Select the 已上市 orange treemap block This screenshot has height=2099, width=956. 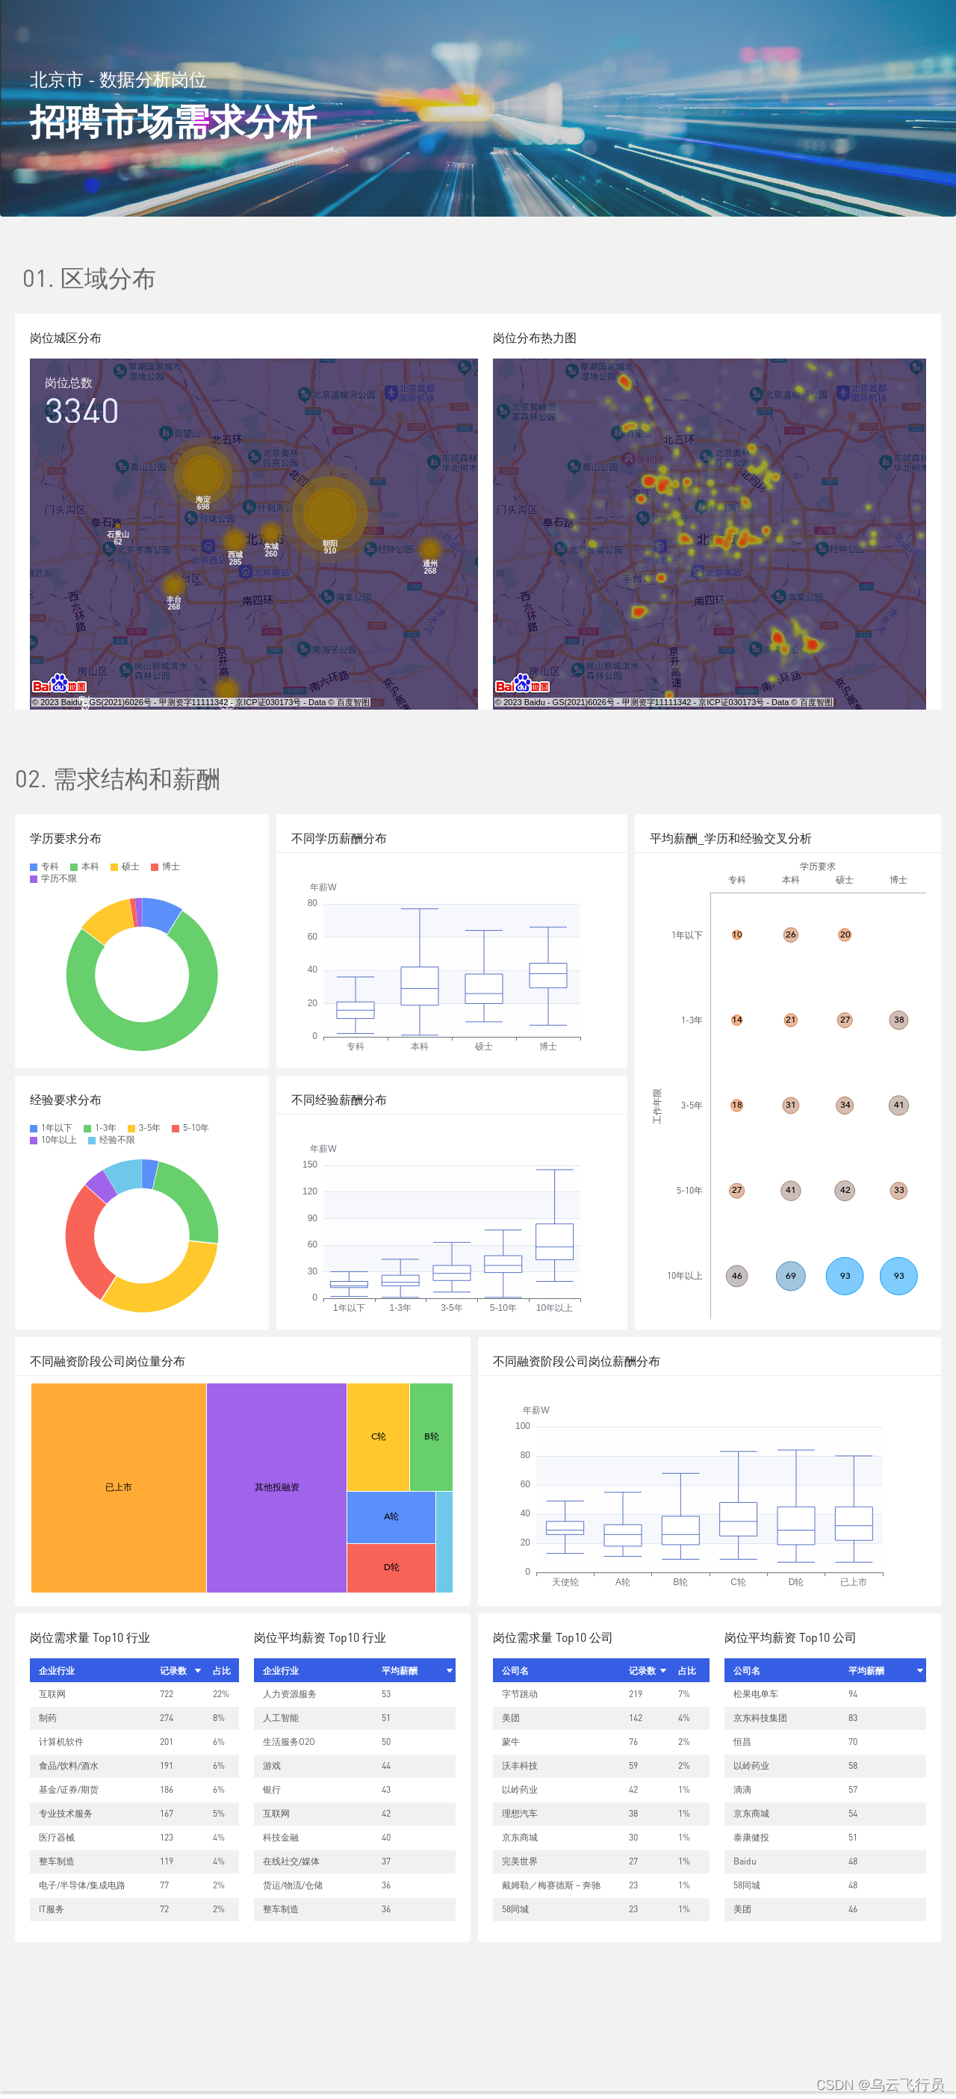(x=118, y=1488)
